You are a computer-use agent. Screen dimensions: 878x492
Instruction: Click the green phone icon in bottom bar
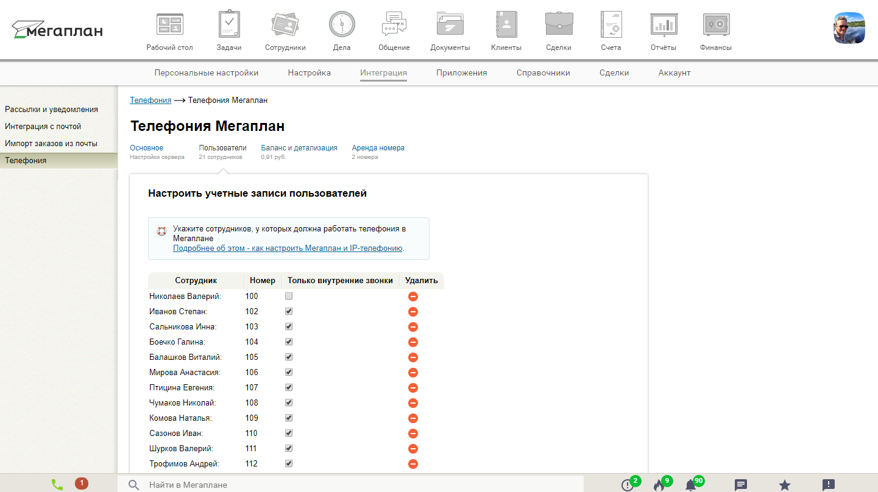57,485
